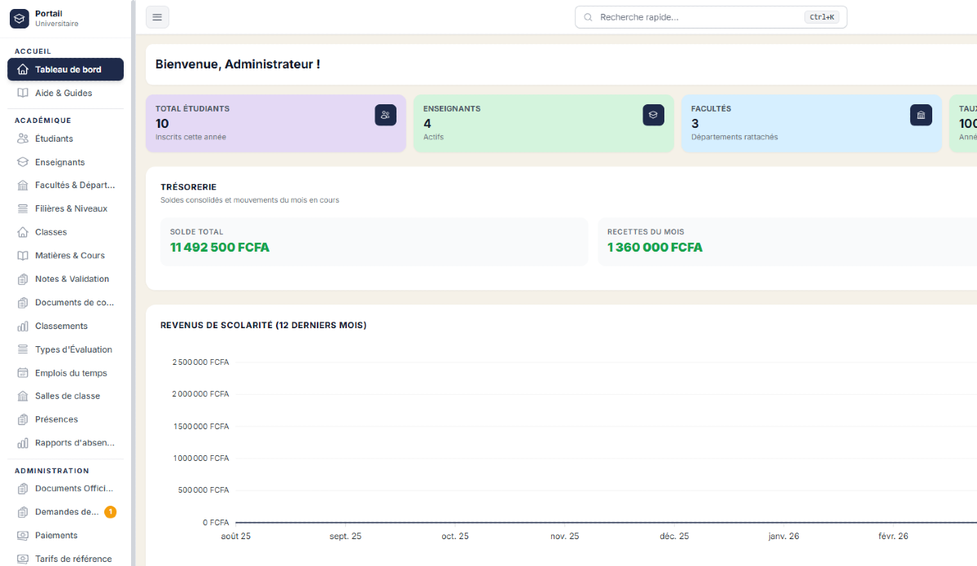Click the Aide & Guides book icon
The image size is (977, 566).
click(x=23, y=93)
